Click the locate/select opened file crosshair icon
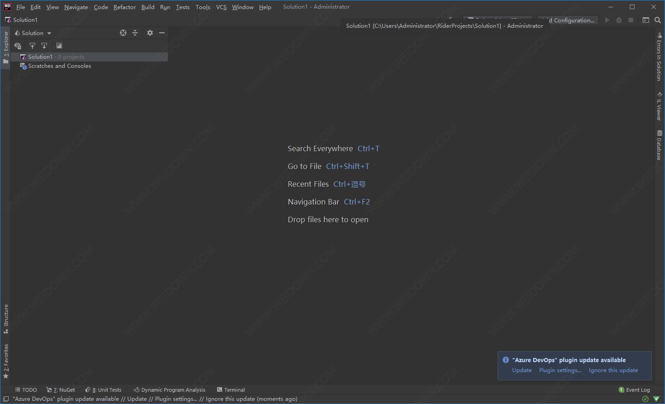The height and width of the screenshot is (404, 665). coord(123,33)
